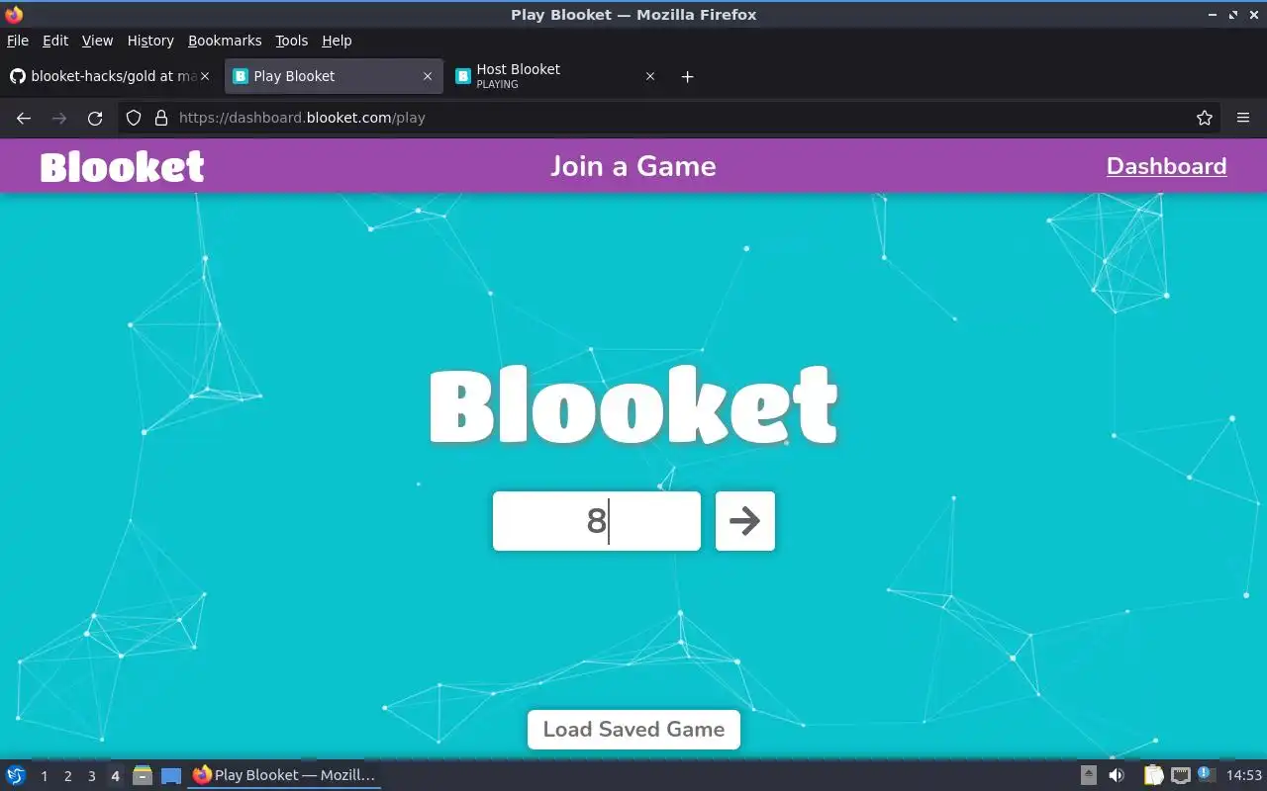The height and width of the screenshot is (791, 1267).
Task: Open the File menu
Action: pyautogui.click(x=18, y=41)
